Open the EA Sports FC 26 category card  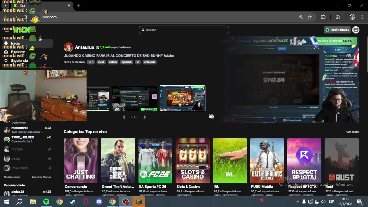click(155, 161)
